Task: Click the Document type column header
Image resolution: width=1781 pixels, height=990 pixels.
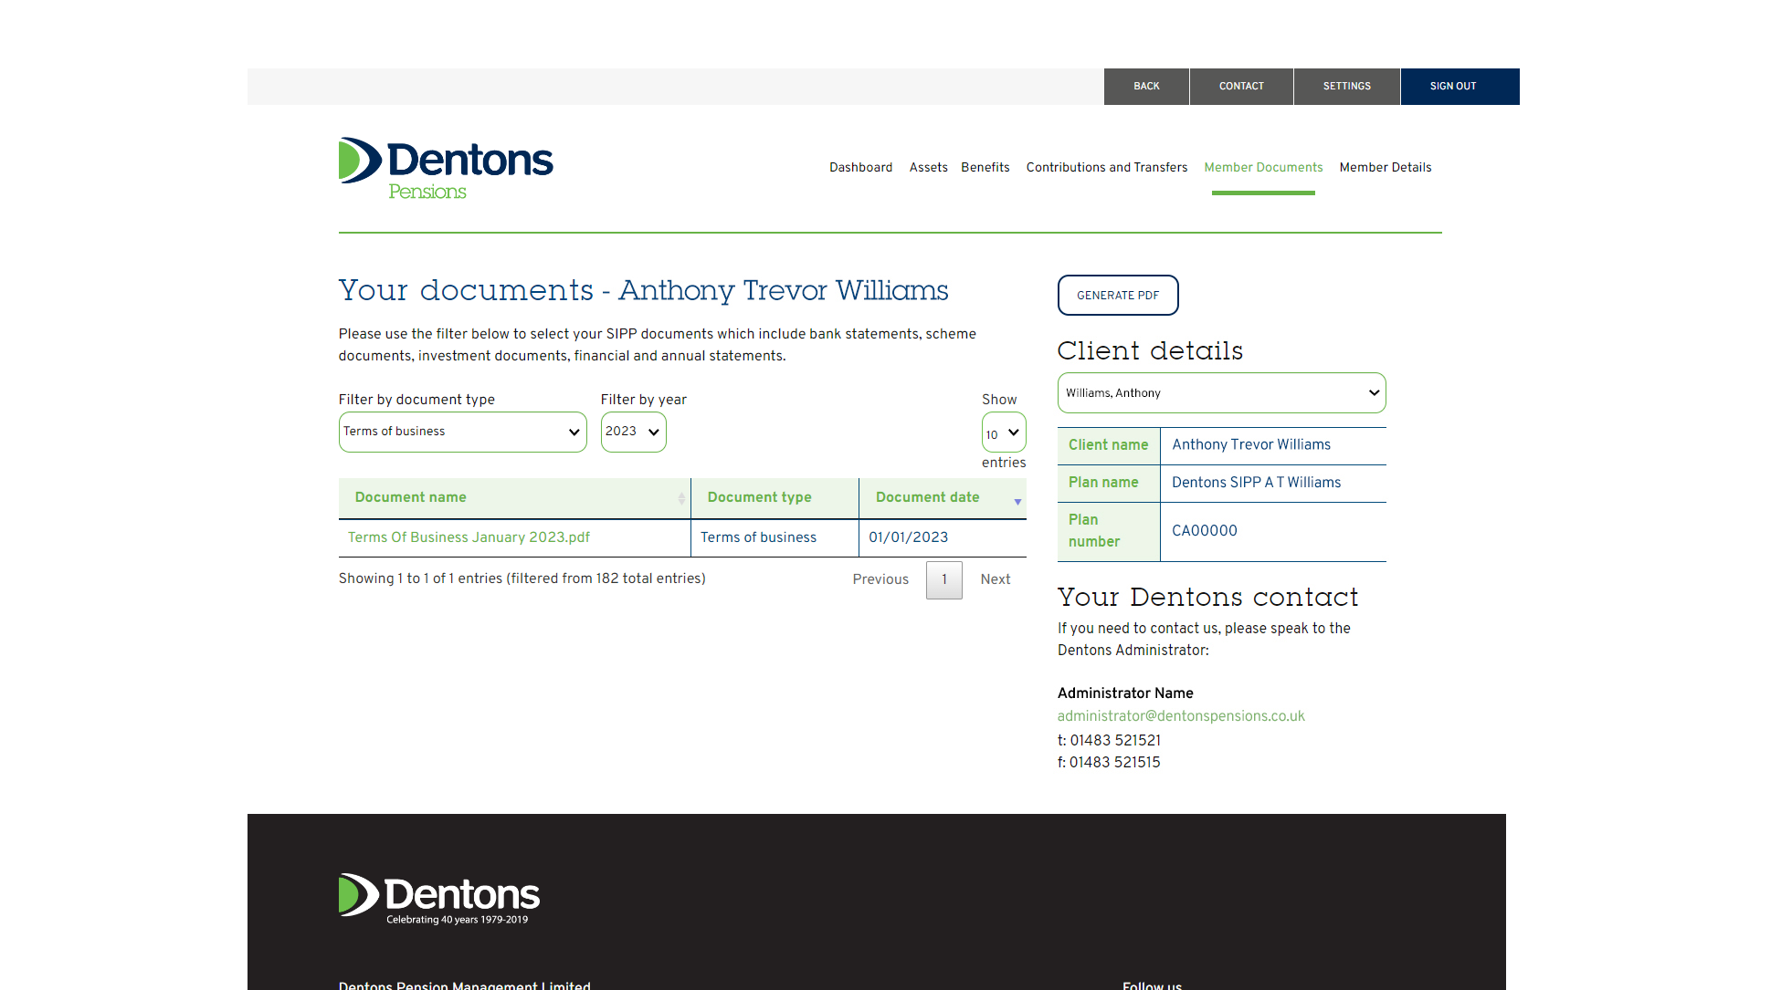Action: tap(775, 498)
